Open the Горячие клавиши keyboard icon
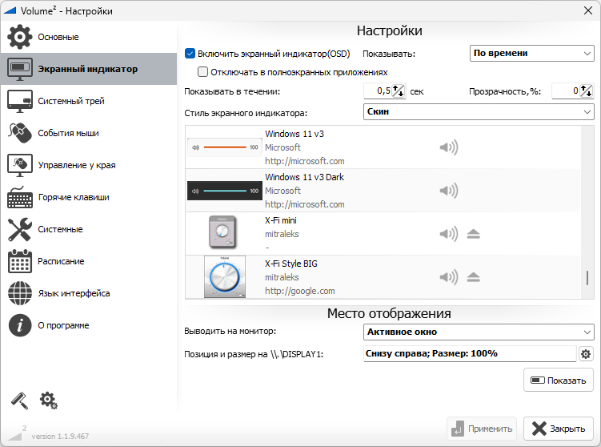 [x=19, y=197]
